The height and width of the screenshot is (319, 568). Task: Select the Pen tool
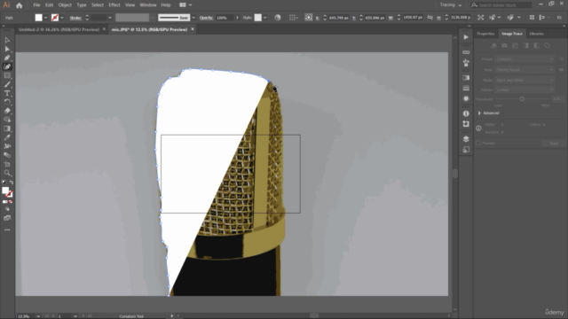(7, 58)
